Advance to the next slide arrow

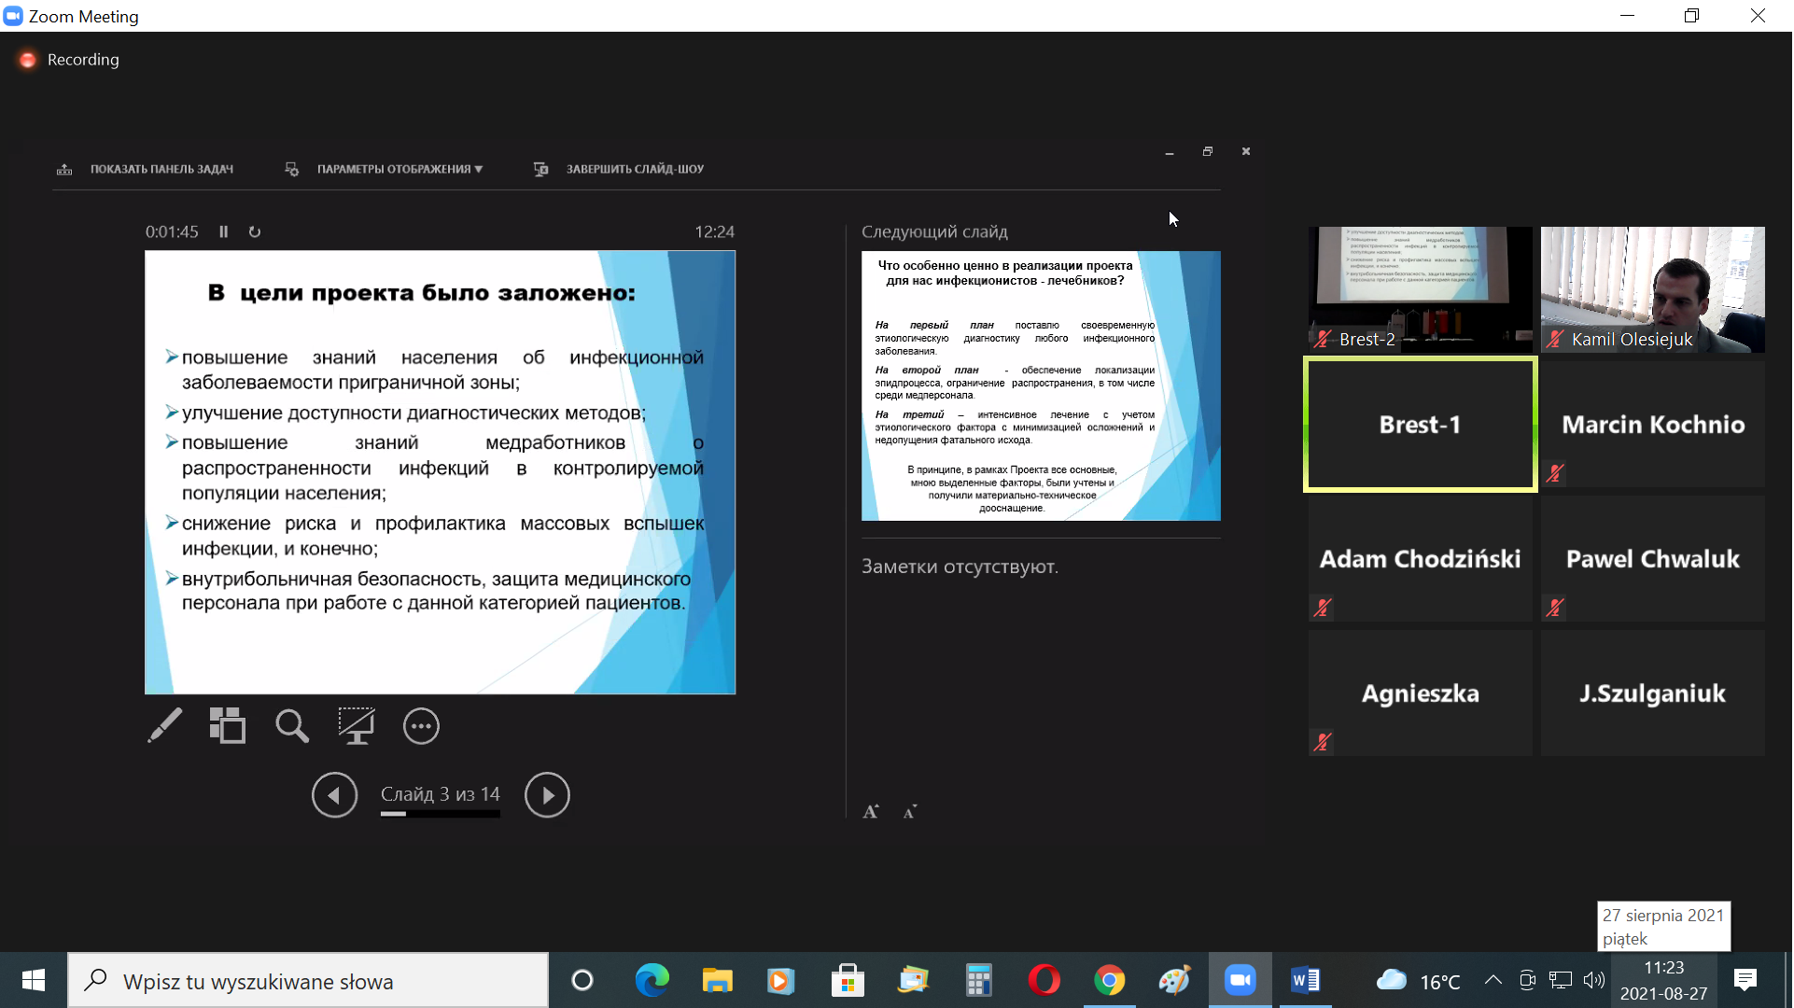tap(547, 795)
